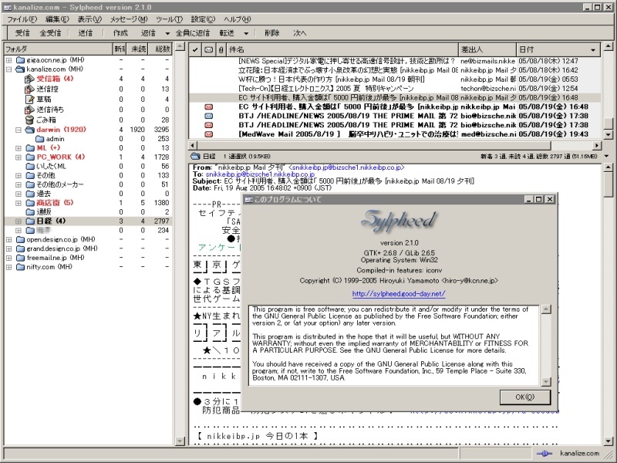Click the folder tree scrollbar down arrow

click(x=180, y=441)
